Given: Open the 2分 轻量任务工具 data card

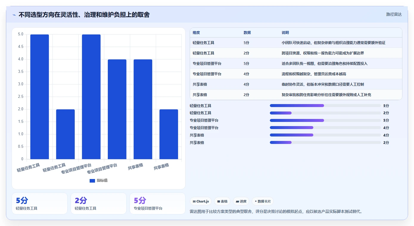Looking at the screenshot, I should coord(99,203).
